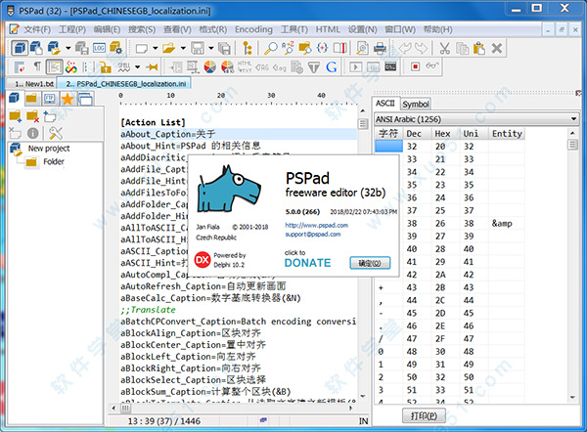Open the HTML menu
The image size is (587, 432).
click(328, 29)
